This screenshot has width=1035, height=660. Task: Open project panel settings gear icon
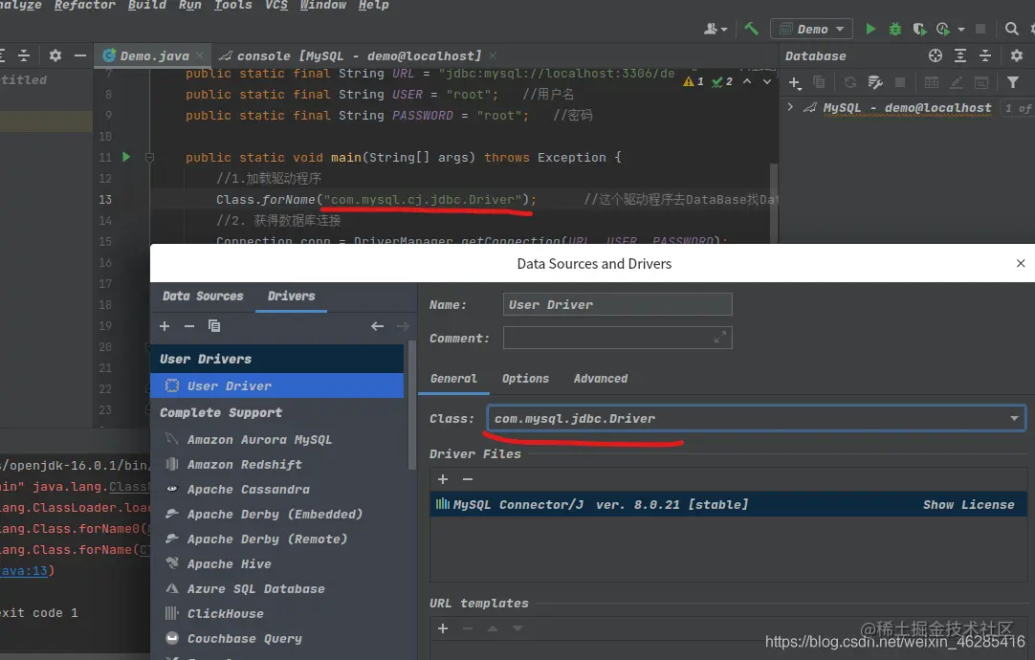[x=55, y=55]
